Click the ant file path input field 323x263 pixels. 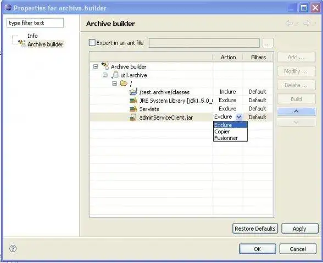coord(204,43)
